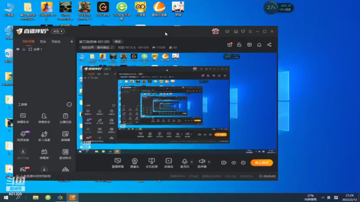Click the car-shaped tool icon in toolbox

coord(65,170)
